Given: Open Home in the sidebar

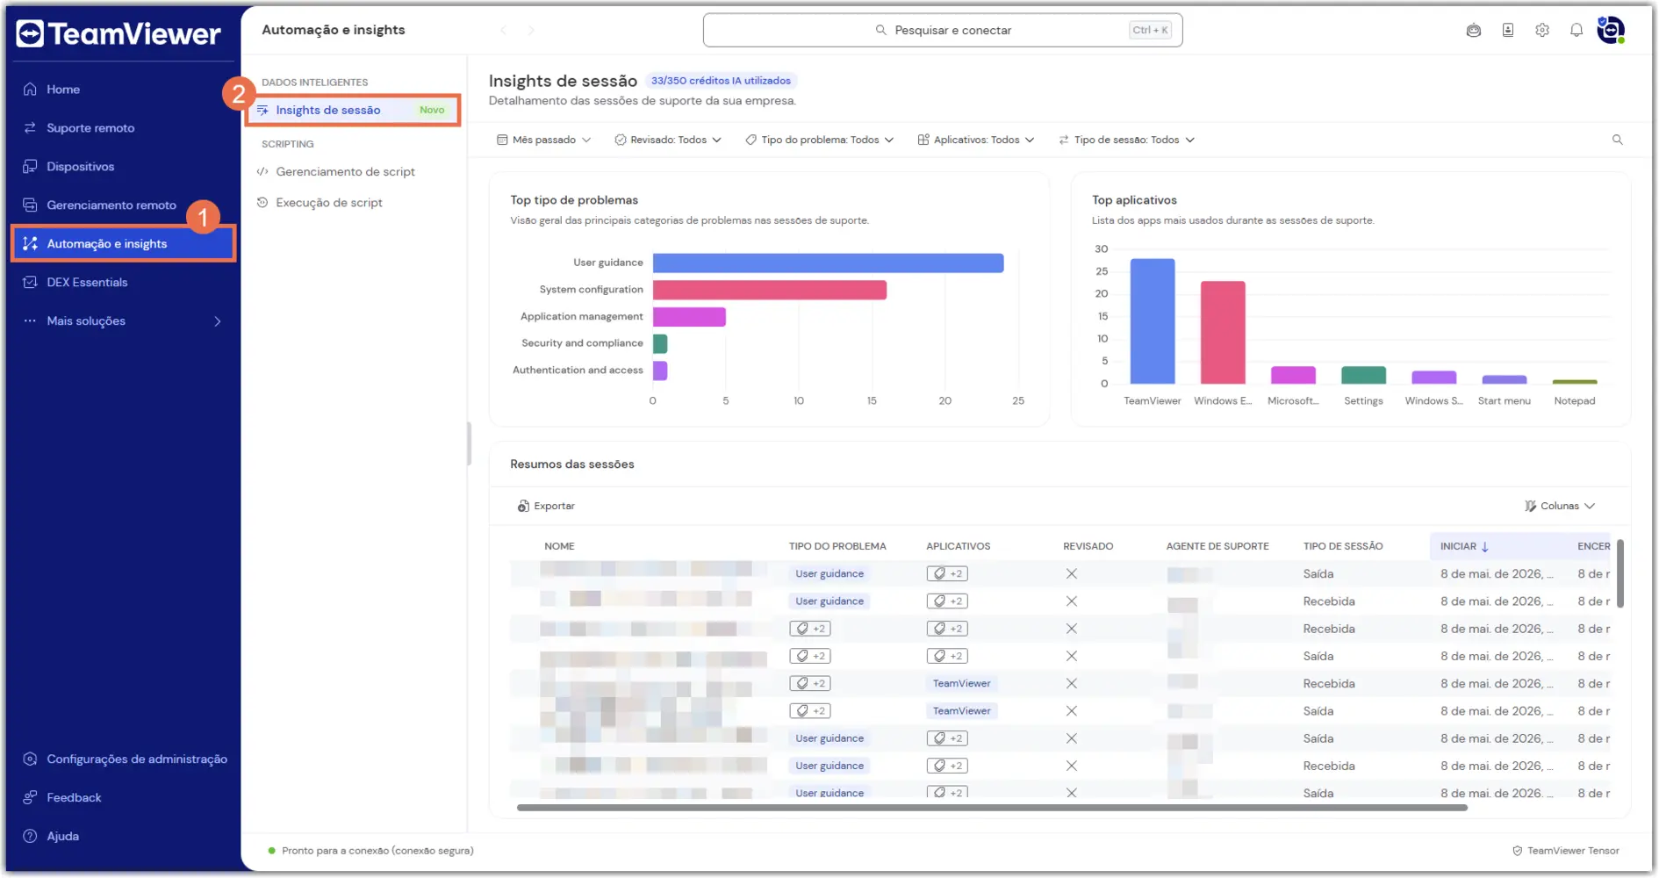Looking at the screenshot, I should (63, 90).
